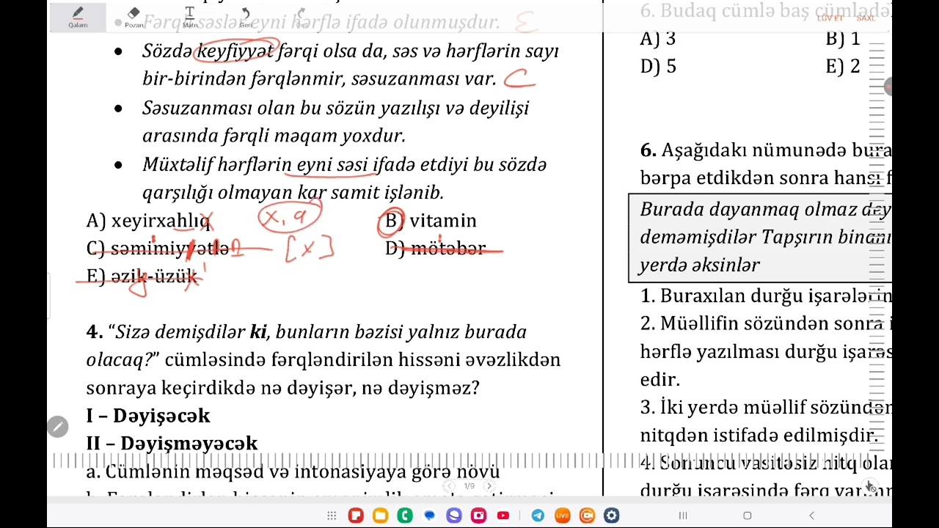Click the 'II – Dəyişməyəcək' line

point(172,444)
